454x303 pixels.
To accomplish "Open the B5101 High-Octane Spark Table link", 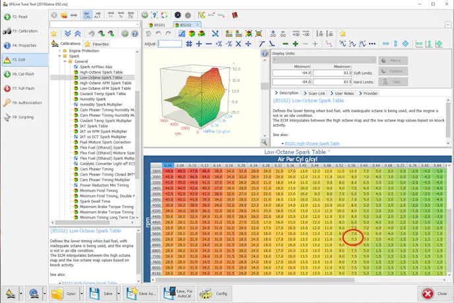I will 311,143.
